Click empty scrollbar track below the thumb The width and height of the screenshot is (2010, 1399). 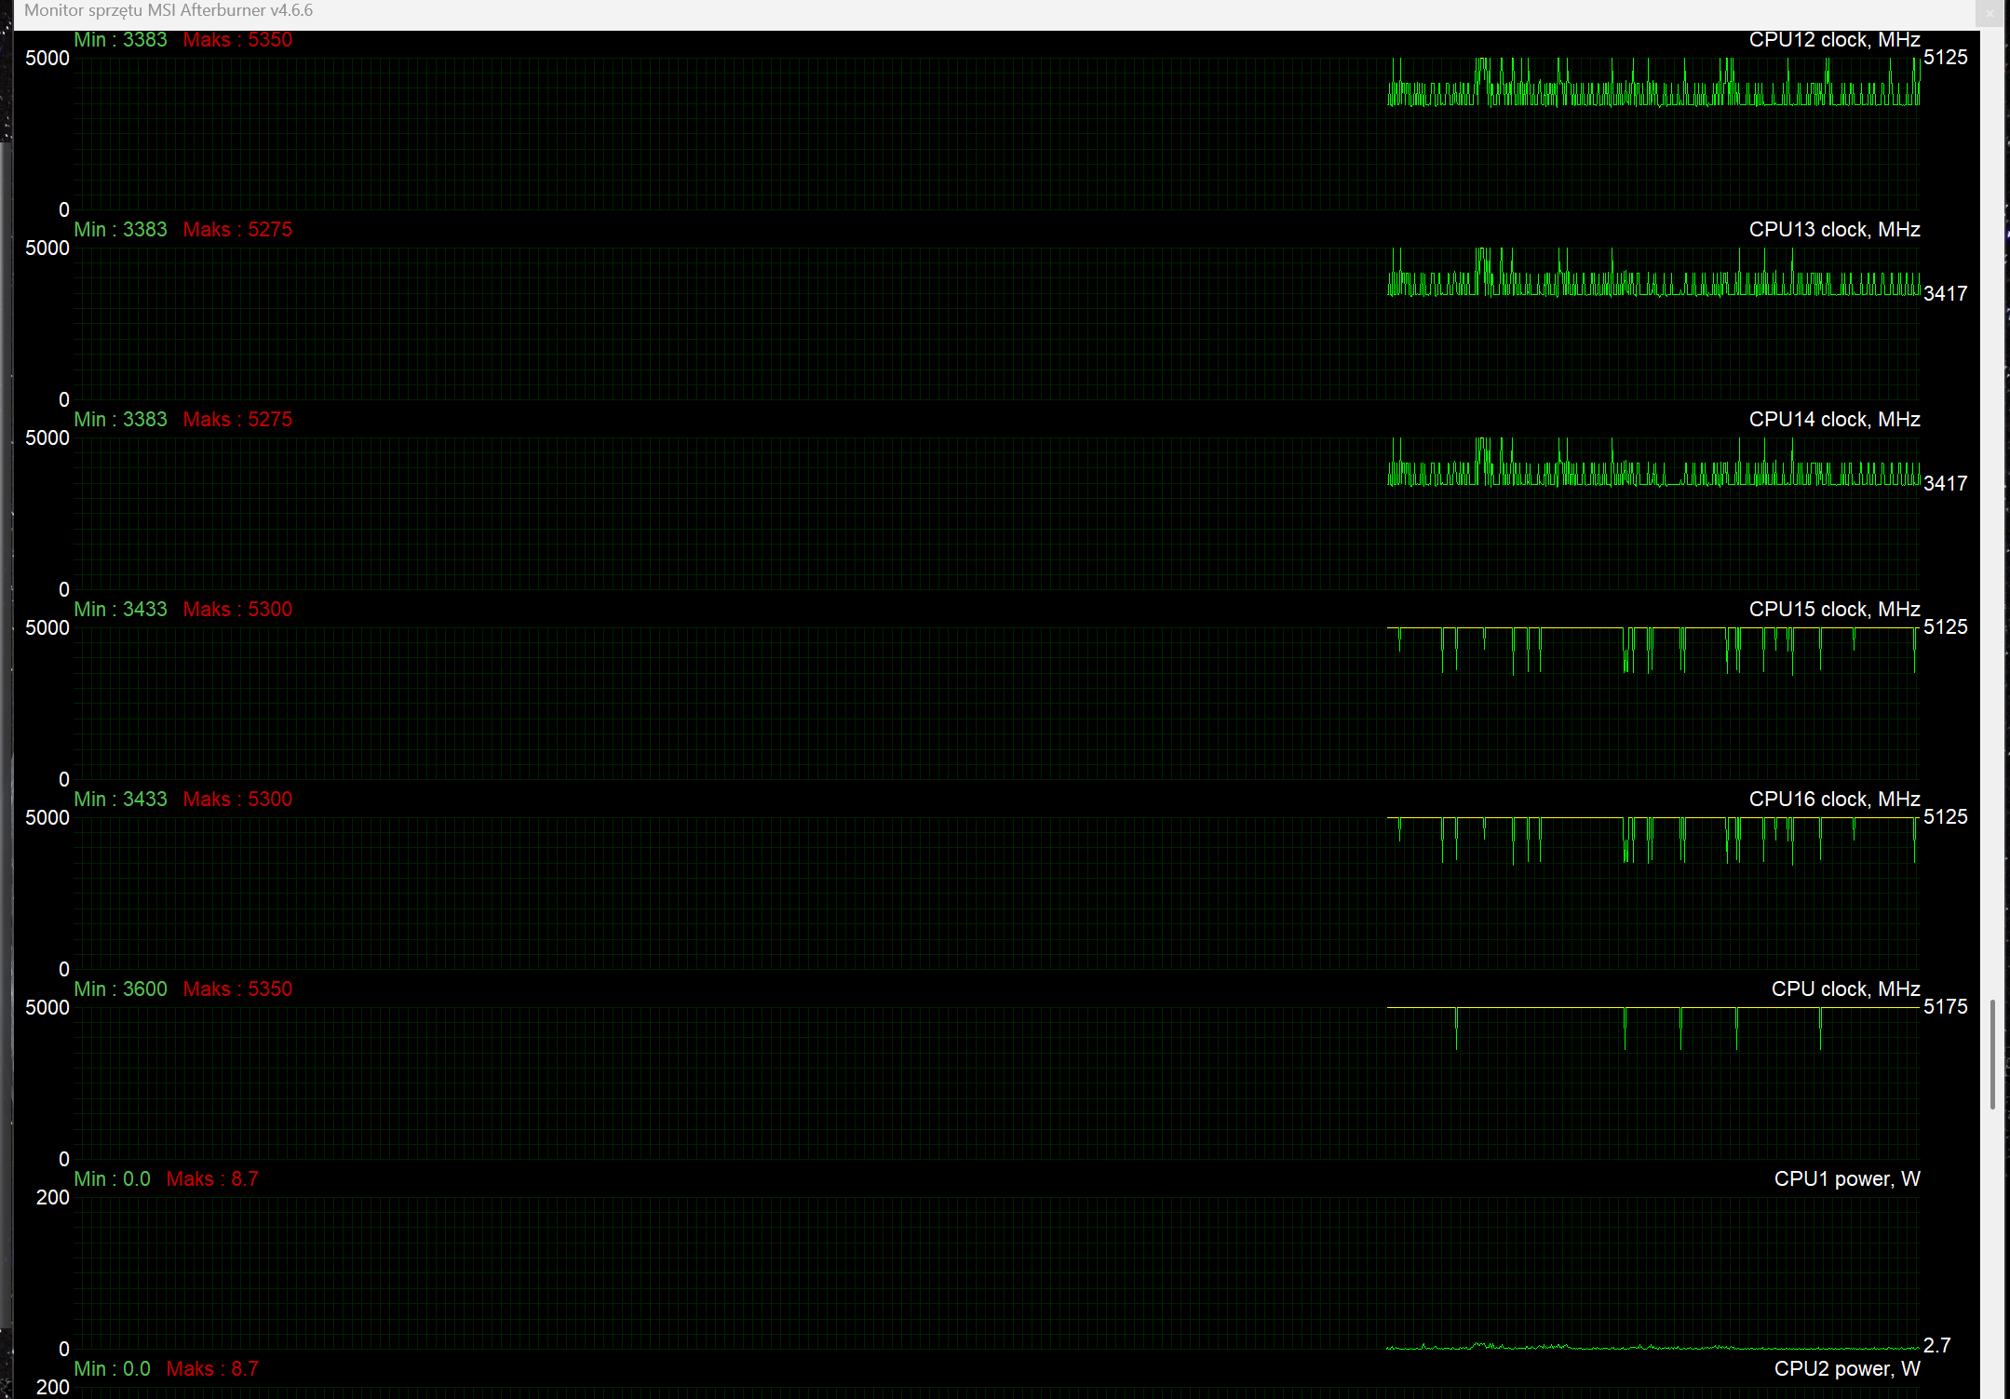tap(1992, 1257)
